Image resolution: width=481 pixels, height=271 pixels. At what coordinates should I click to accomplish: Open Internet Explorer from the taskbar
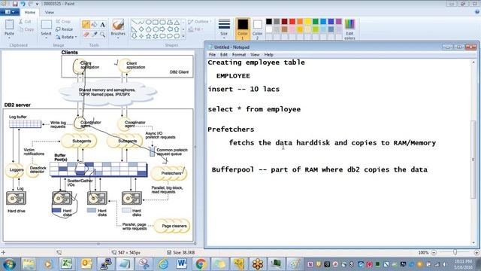[x=162, y=264]
